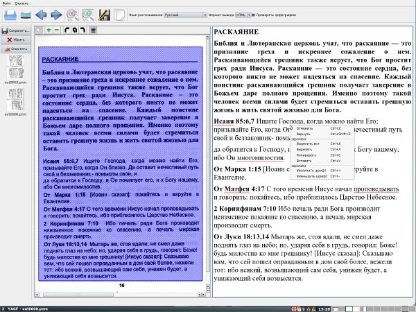Click '2 Коринфянам 7:10' in recognized text
The width and height of the screenshot is (416, 312).
tap(245, 209)
